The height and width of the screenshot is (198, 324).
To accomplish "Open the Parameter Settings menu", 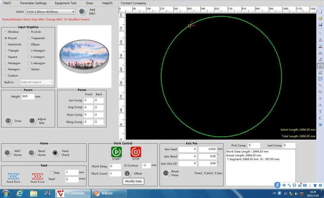I will point(33,3).
